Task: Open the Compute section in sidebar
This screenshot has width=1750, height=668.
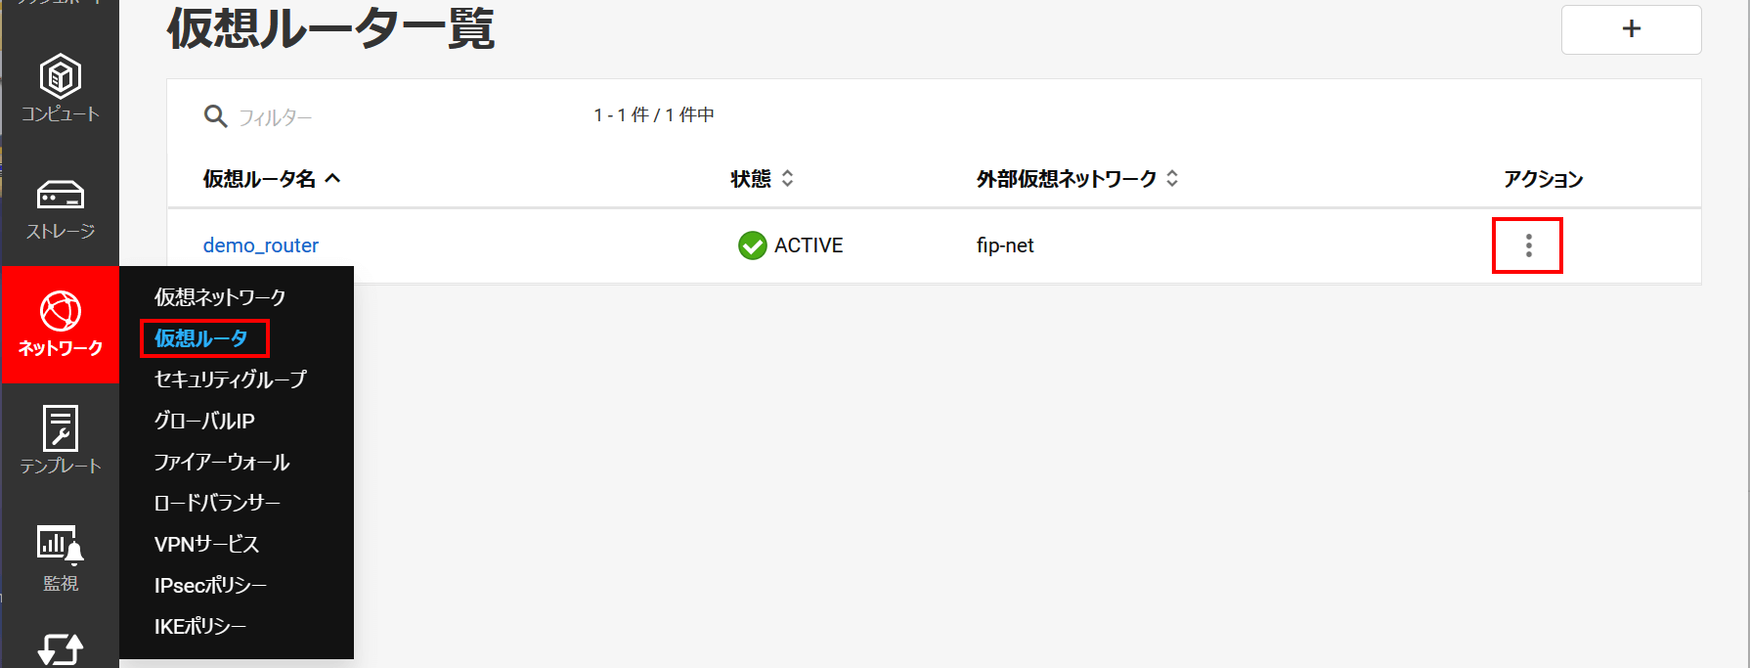Action: pos(61,89)
